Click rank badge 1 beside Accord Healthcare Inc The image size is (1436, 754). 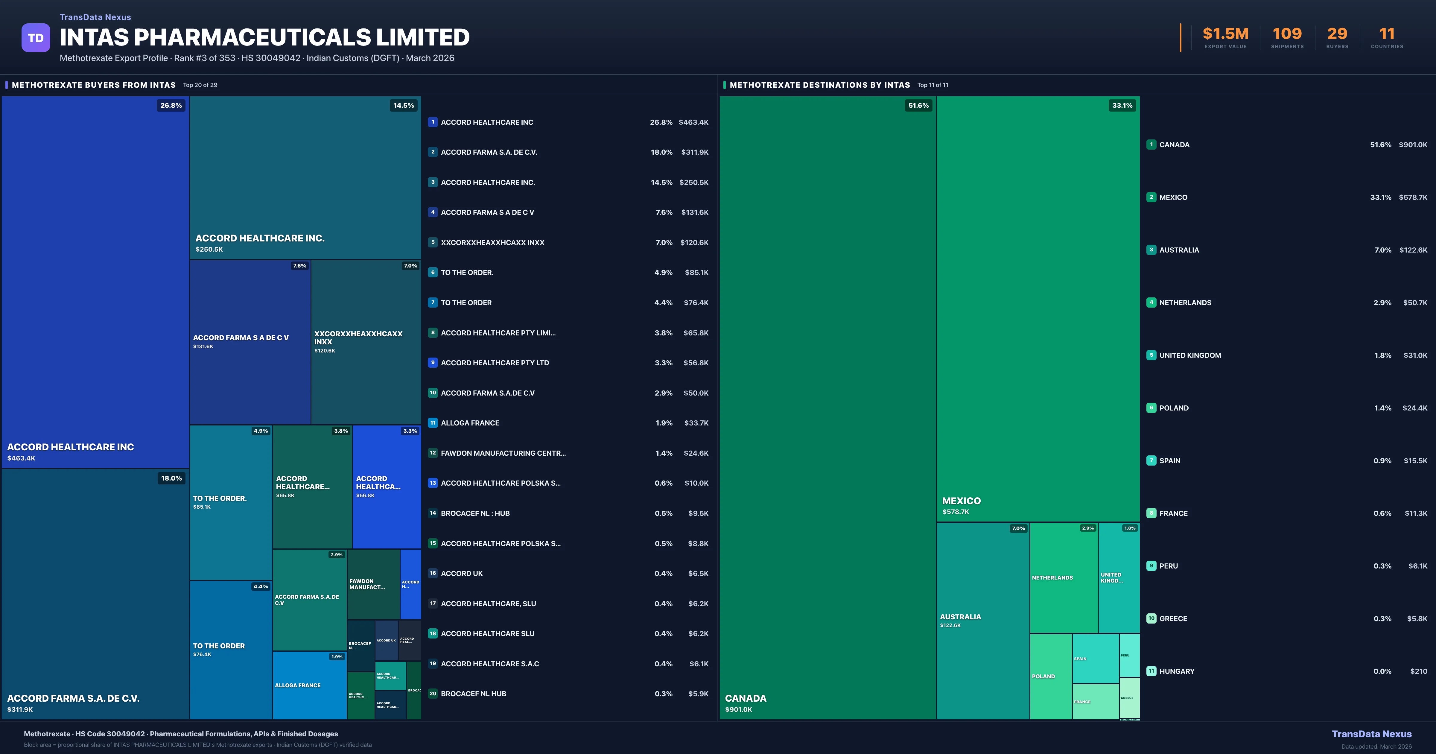pyautogui.click(x=433, y=122)
